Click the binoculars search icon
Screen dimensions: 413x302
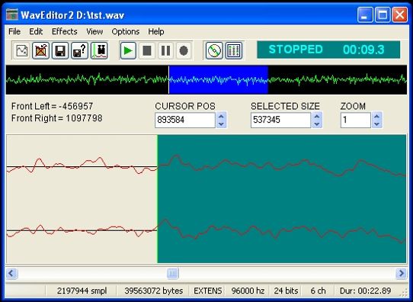coord(99,50)
